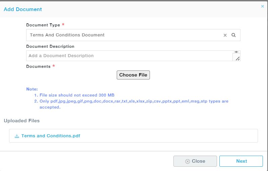
Task: Click the description box resize handle
Action: 237,58
